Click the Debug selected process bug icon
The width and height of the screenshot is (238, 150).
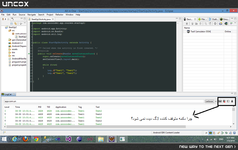pos(187,24)
